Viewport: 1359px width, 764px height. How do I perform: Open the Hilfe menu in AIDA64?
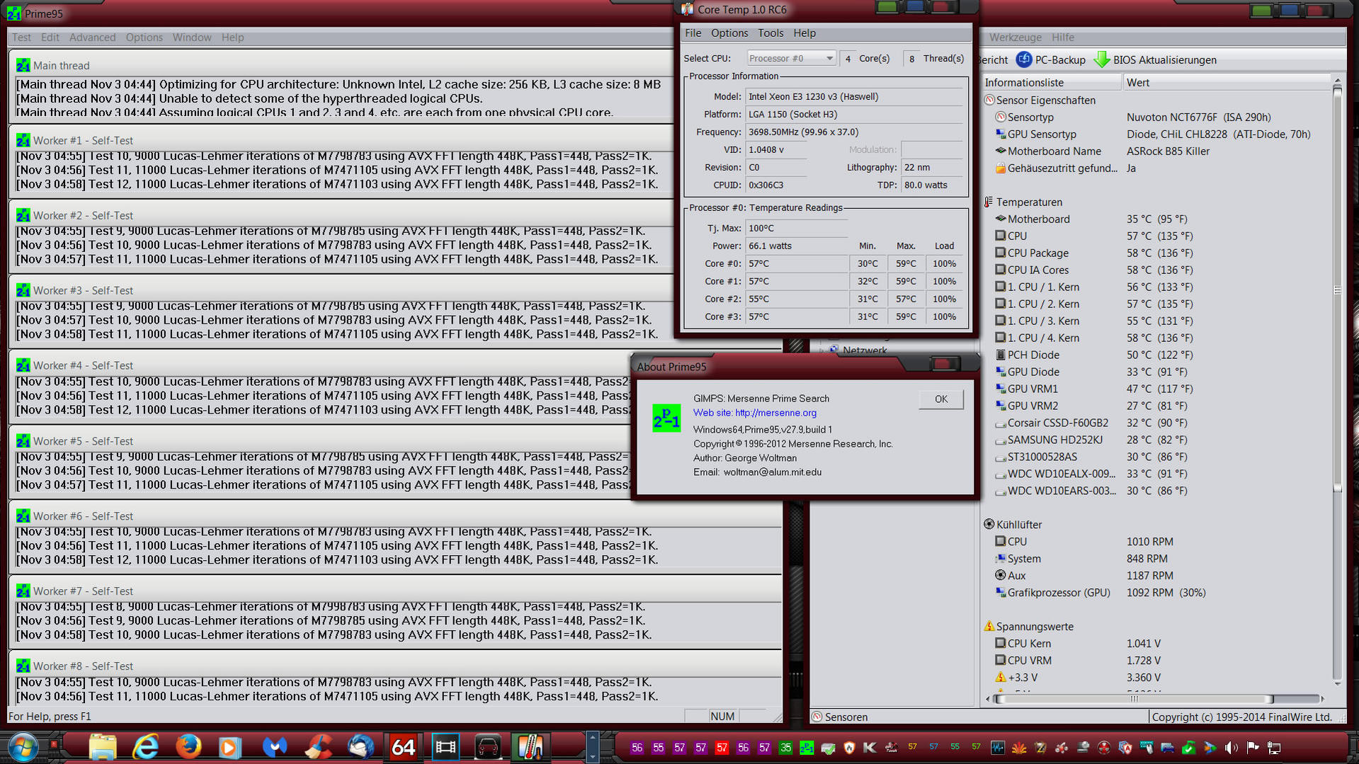pos(1062,38)
